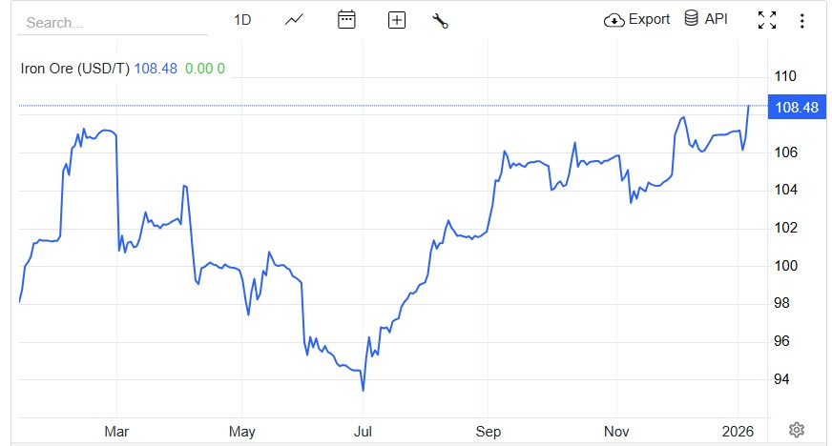Click the green 0.00 change value in legend
The height and width of the screenshot is (446, 832).
pyautogui.click(x=198, y=69)
